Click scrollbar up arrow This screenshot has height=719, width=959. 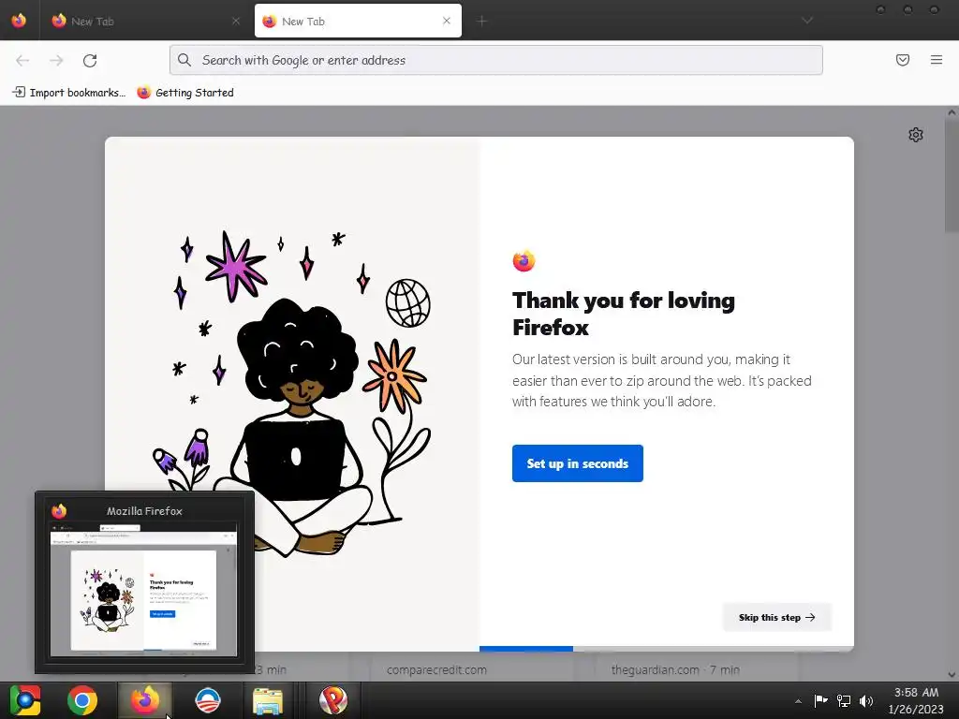coord(952,112)
